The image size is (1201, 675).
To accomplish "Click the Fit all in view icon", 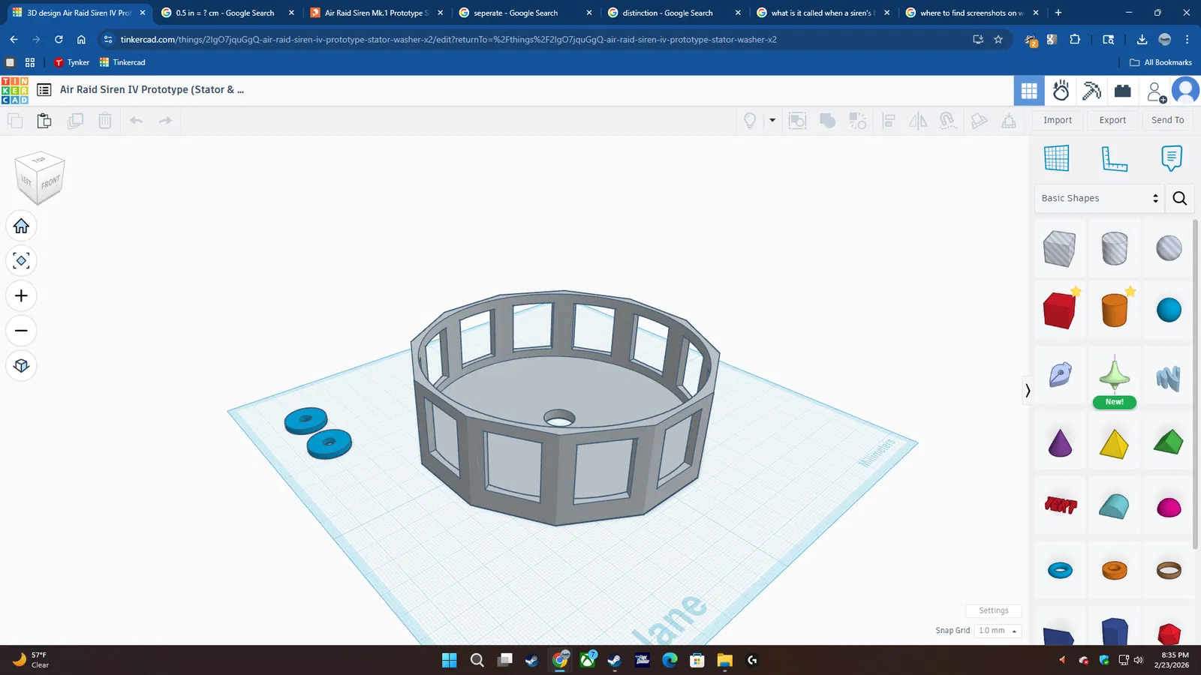I will click(21, 261).
